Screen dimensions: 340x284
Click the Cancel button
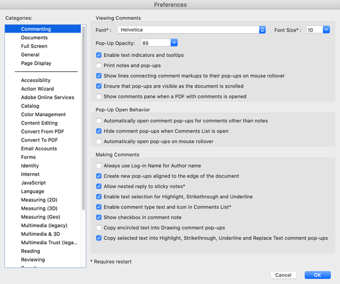tap(283, 275)
